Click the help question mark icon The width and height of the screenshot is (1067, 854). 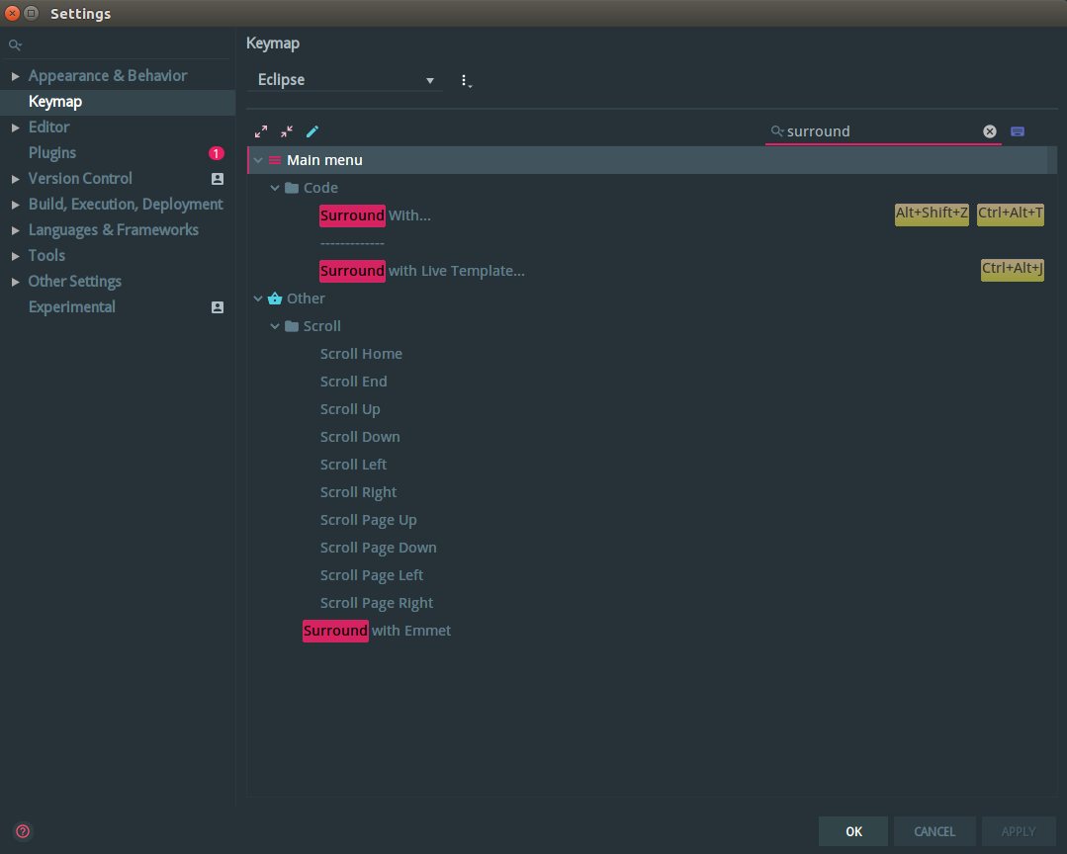click(22, 831)
